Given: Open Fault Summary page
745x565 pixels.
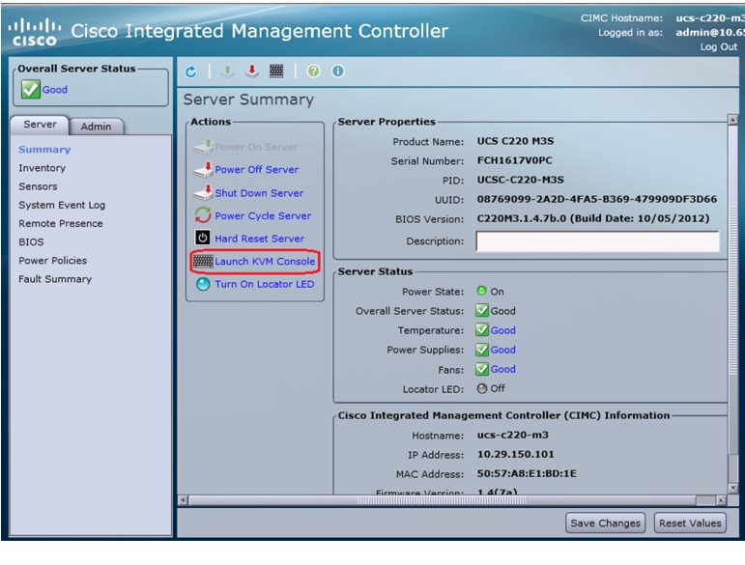Looking at the screenshot, I should (x=55, y=279).
